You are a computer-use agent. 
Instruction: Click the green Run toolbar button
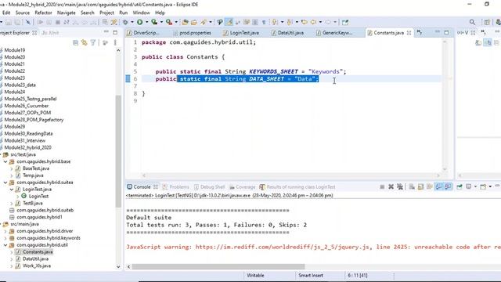pyautogui.click(x=139, y=22)
